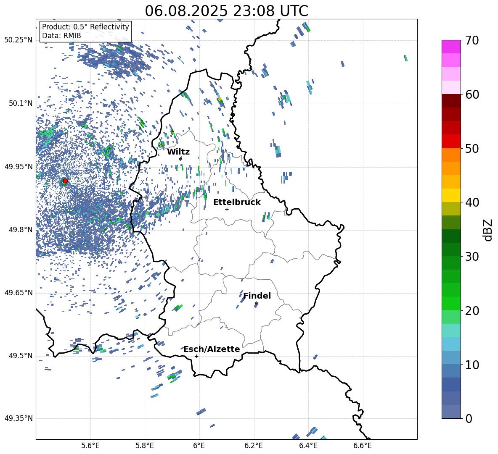The width and height of the screenshot is (498, 454).
Task: Click the Findel location label
Action: pyautogui.click(x=257, y=296)
